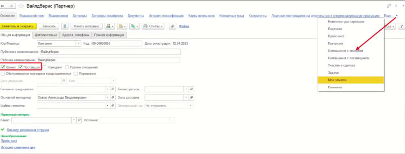The width and height of the screenshot is (405, 154).
Task: Click the document icon next to Записать
Action: [65, 26]
